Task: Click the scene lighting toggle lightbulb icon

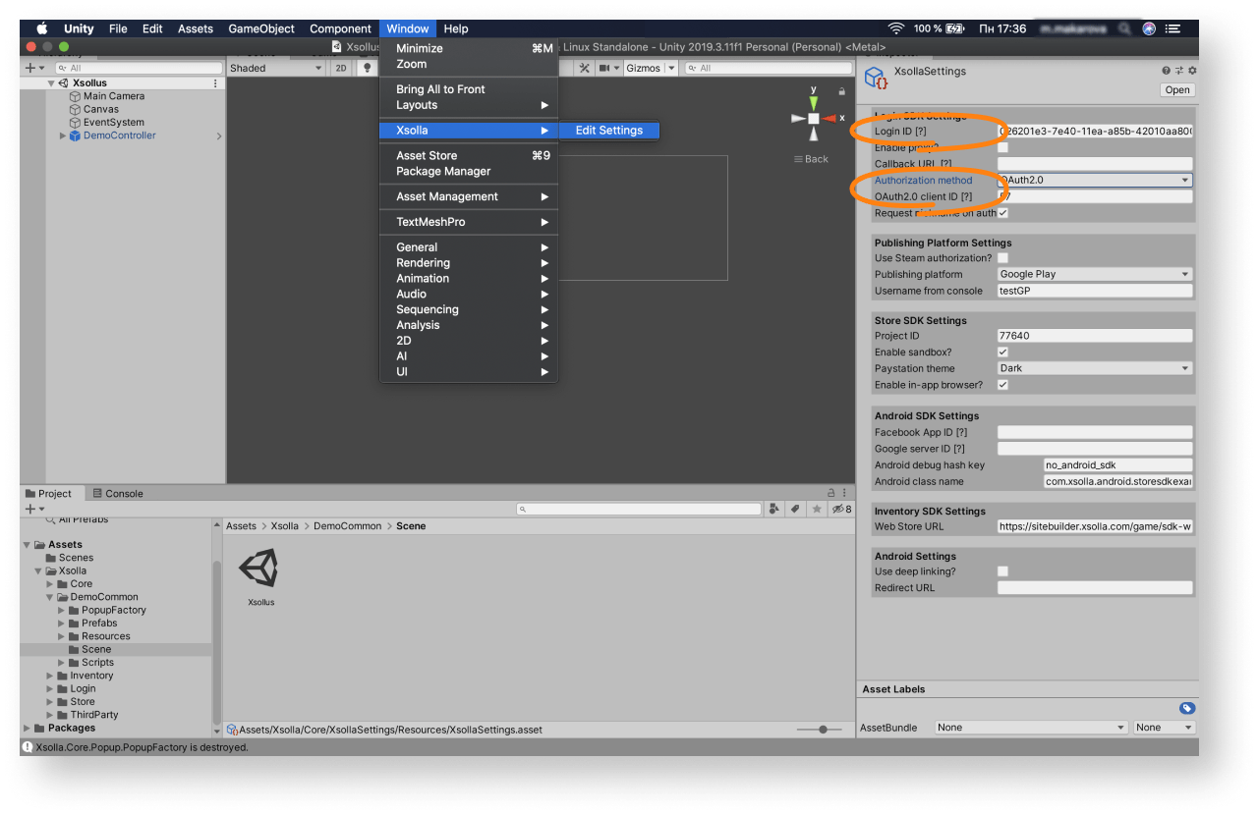Action: [368, 68]
